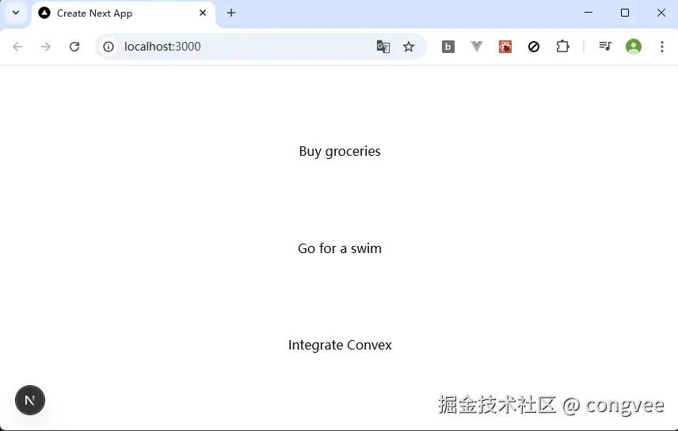
Task: Click the 'Buy groceries' task text
Action: point(340,152)
